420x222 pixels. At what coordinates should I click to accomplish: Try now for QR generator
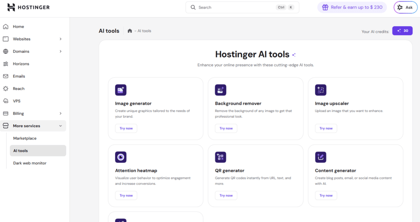(x=226, y=195)
